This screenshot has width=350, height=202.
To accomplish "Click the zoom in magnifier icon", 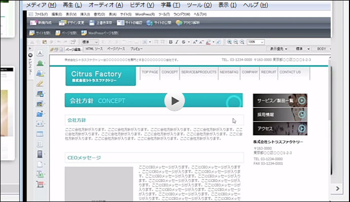I will [x=229, y=42].
